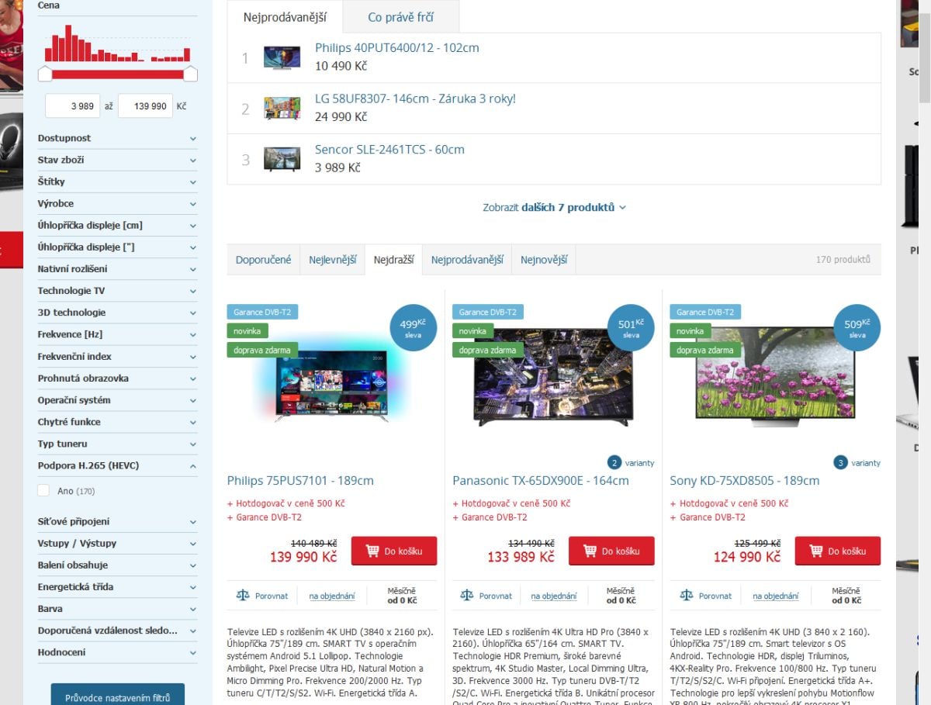Click na objednání link for Panasonic
This screenshot has width=931, height=705.
[x=554, y=596]
